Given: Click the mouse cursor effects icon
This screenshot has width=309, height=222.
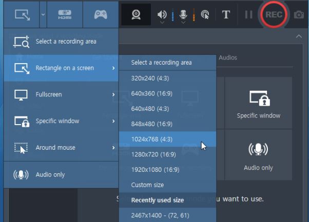Looking at the screenshot, I should click(x=204, y=15).
